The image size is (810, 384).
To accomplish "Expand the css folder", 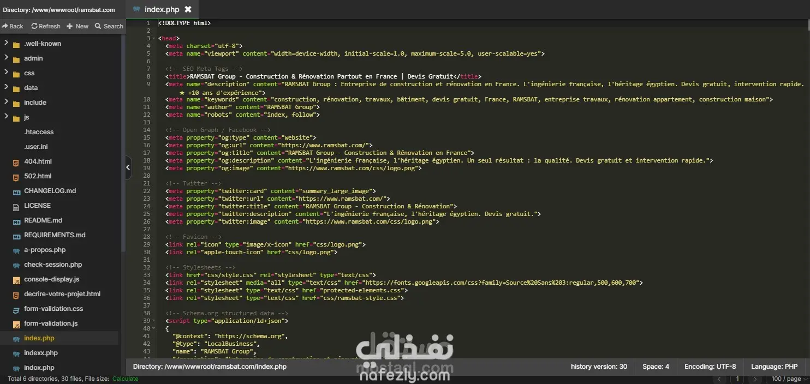I will 6,73.
